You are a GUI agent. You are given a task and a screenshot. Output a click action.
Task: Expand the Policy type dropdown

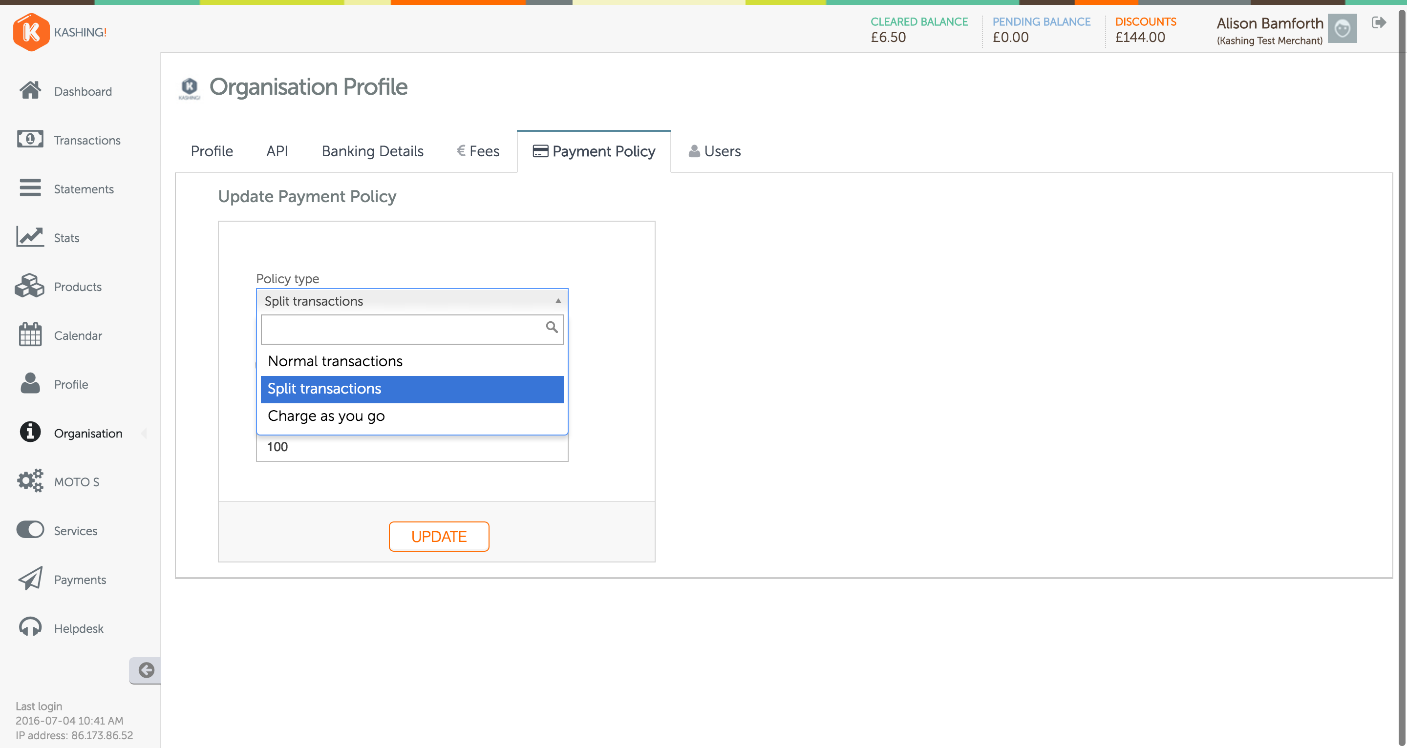pos(413,300)
